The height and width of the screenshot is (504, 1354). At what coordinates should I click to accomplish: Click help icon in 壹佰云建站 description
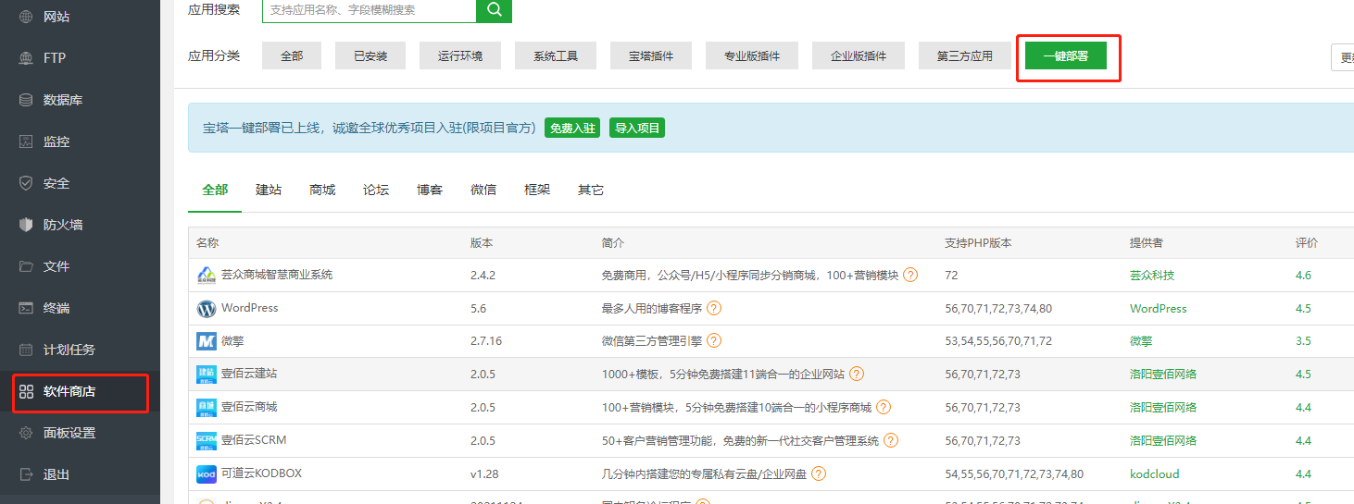click(x=857, y=374)
